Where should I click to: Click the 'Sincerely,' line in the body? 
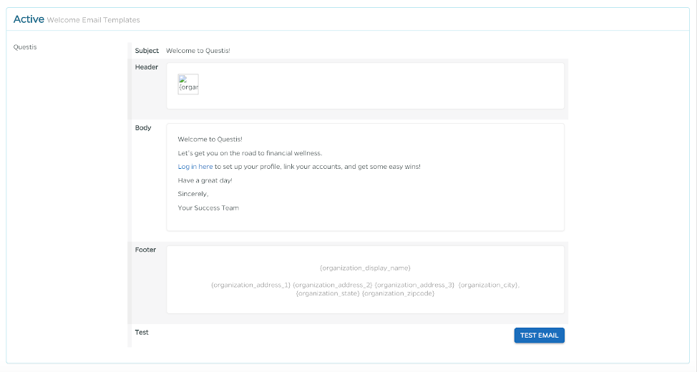193,194
